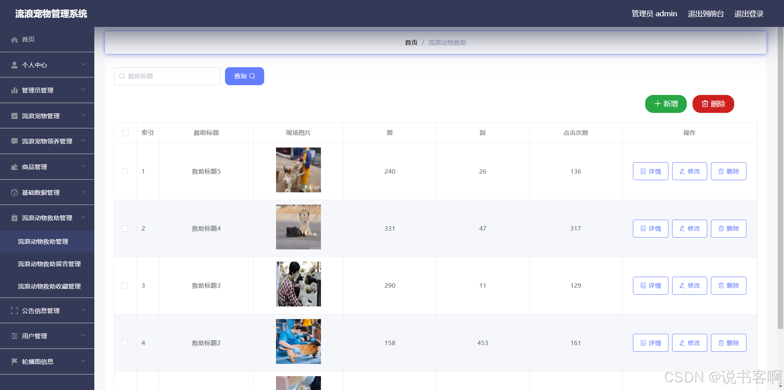The image size is (784, 390).
Task: Click the frame icon for 公告信息管理
Action: click(14, 311)
